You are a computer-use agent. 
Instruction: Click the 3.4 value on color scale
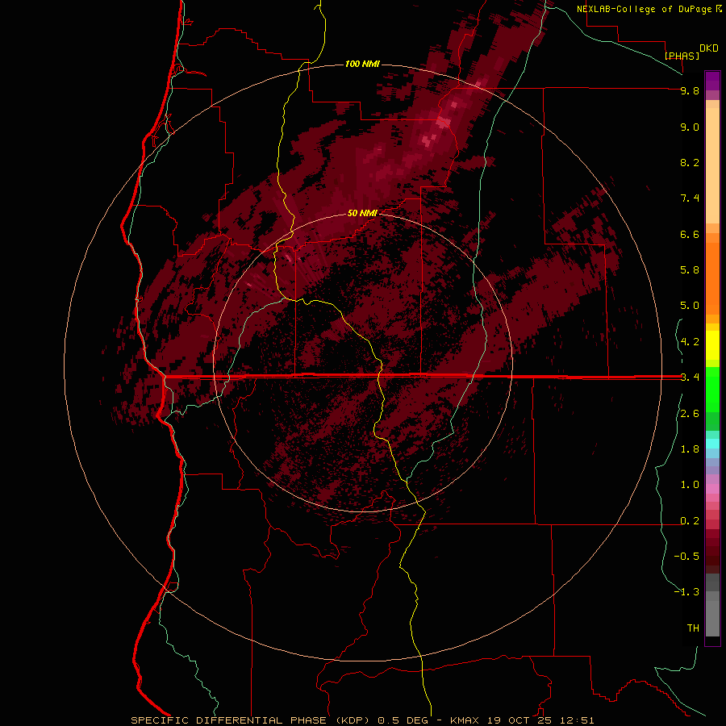(x=690, y=378)
